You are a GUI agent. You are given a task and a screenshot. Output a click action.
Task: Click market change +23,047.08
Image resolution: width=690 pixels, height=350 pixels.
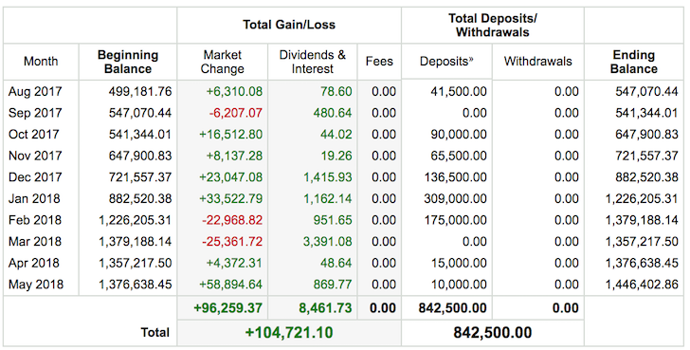pos(231,177)
